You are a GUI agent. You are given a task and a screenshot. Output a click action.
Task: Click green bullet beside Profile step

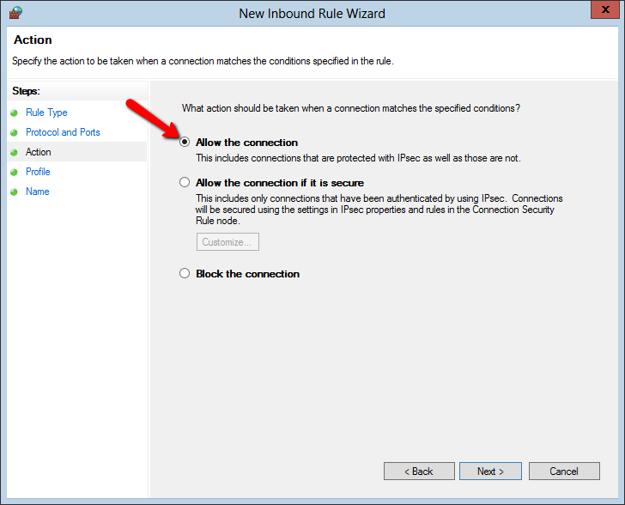click(x=14, y=172)
